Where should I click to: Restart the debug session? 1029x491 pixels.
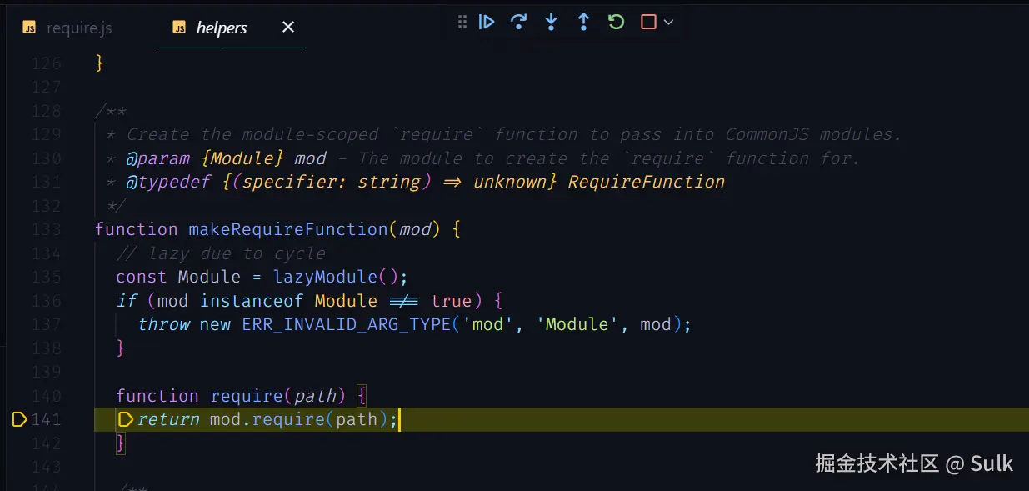pyautogui.click(x=616, y=22)
